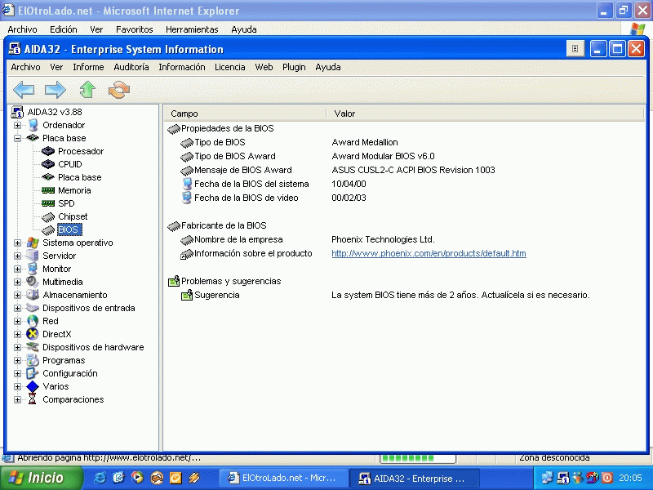The image size is (653, 490).
Task: Click the SPD memory module icon
Action: (48, 203)
